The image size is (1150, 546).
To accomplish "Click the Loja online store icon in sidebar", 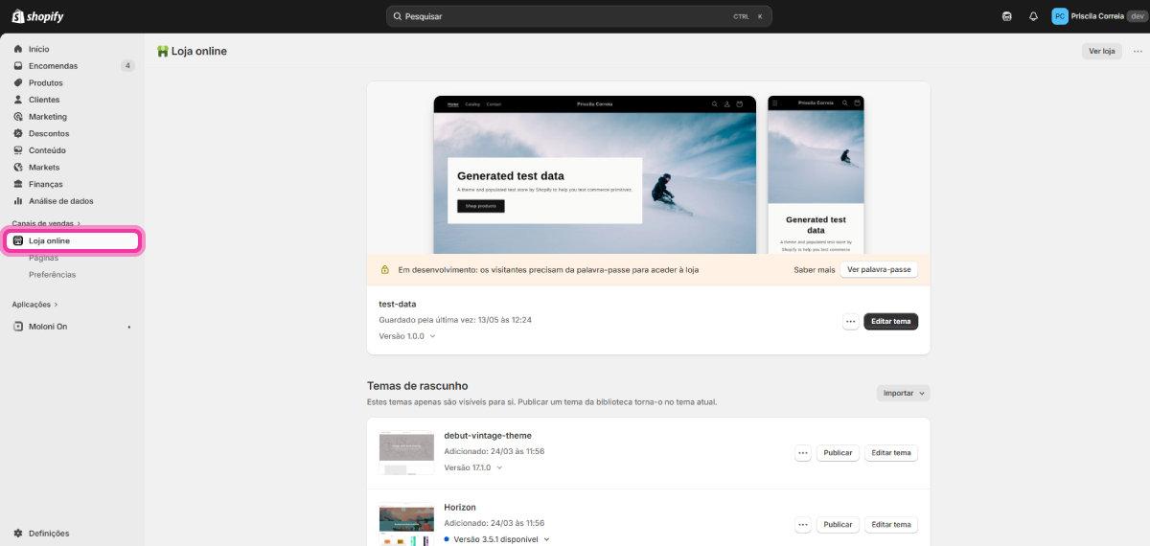I will [18, 240].
